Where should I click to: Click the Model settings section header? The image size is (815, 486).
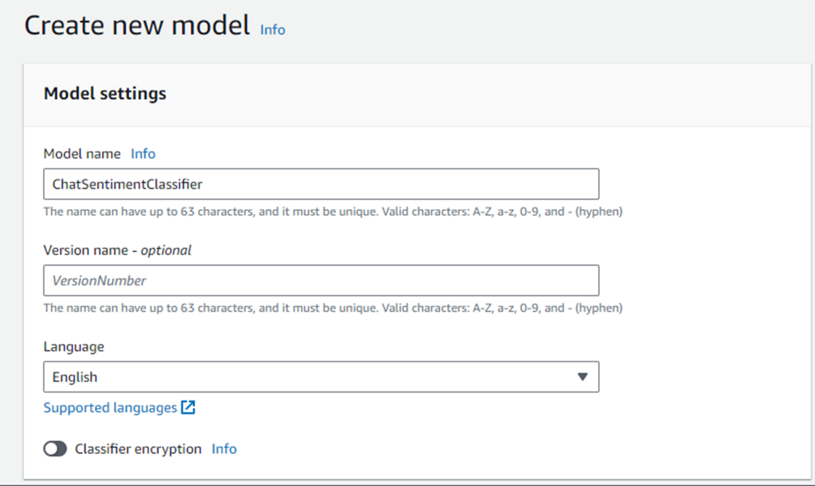pyautogui.click(x=105, y=94)
